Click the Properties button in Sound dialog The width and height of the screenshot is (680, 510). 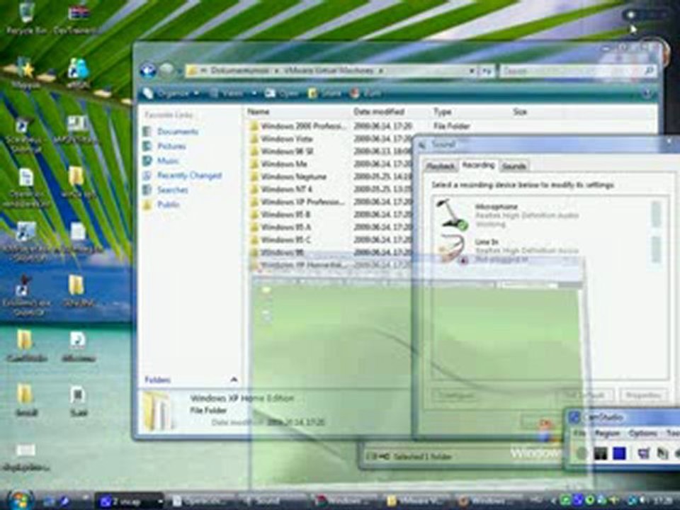point(644,395)
